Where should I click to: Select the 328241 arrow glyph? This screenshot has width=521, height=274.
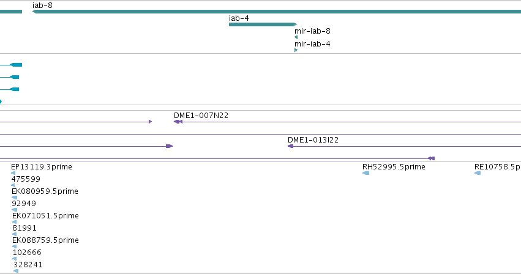tap(16, 271)
